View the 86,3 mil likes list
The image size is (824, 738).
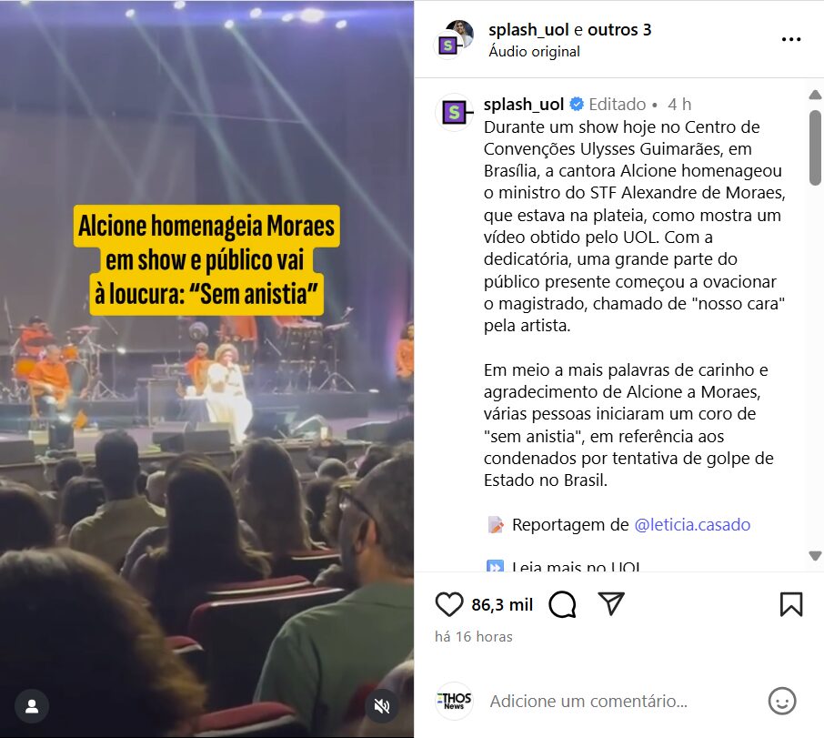(x=502, y=604)
